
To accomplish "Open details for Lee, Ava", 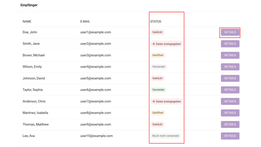I will tap(230, 136).
